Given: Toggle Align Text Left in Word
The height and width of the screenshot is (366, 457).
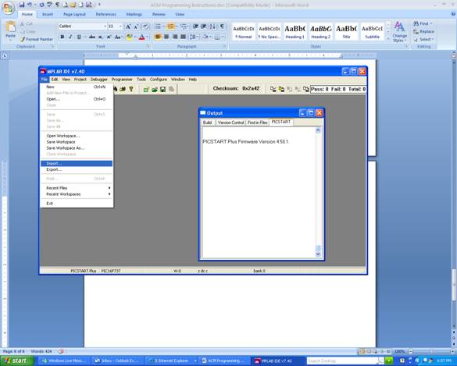Looking at the screenshot, I should pos(158,37).
